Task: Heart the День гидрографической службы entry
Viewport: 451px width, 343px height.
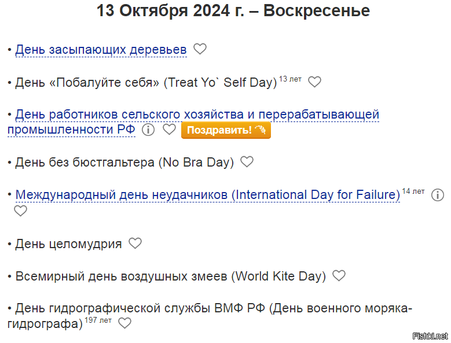Action: [124, 323]
